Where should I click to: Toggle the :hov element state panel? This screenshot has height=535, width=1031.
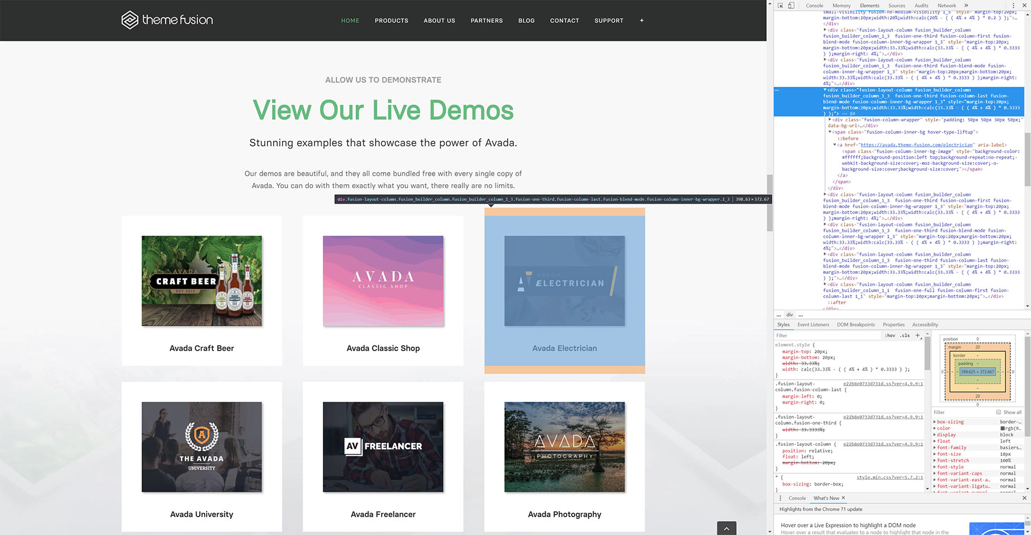891,335
